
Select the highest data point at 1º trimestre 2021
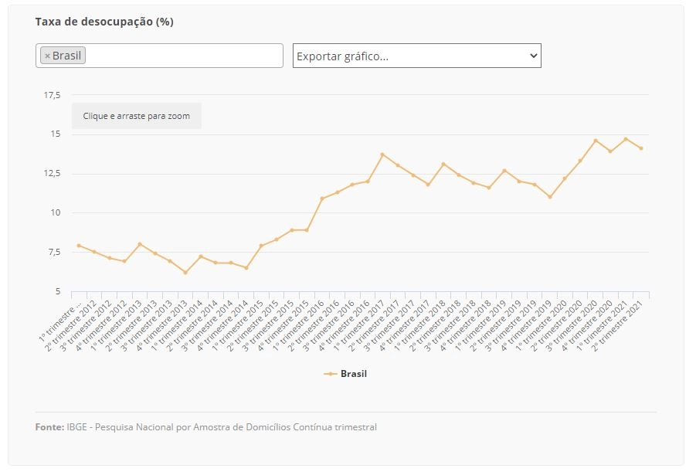click(626, 139)
